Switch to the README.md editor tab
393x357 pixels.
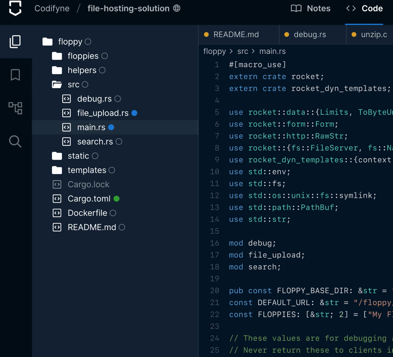(236, 34)
